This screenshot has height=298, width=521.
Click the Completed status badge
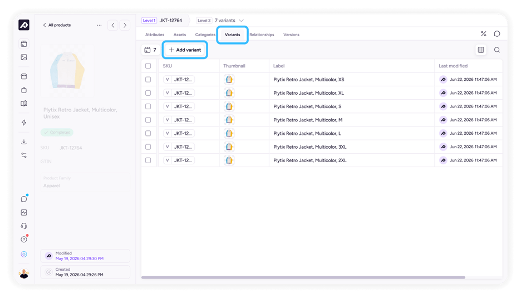57,133
